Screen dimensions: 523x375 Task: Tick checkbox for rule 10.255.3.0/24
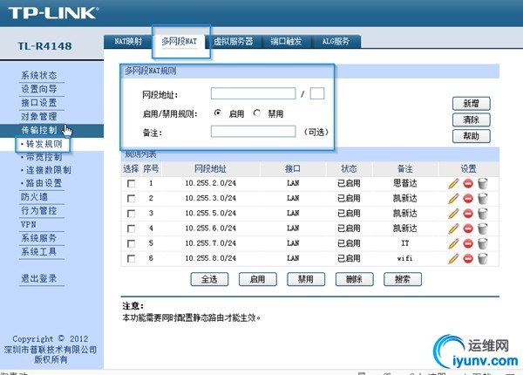click(132, 199)
